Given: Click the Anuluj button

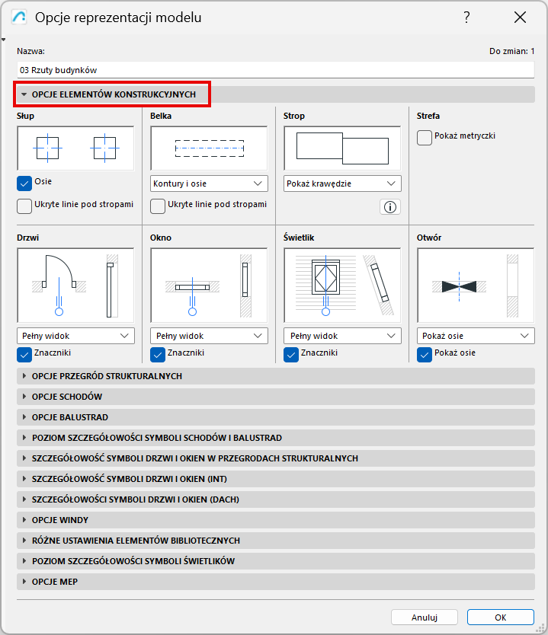Looking at the screenshot, I should [x=425, y=617].
